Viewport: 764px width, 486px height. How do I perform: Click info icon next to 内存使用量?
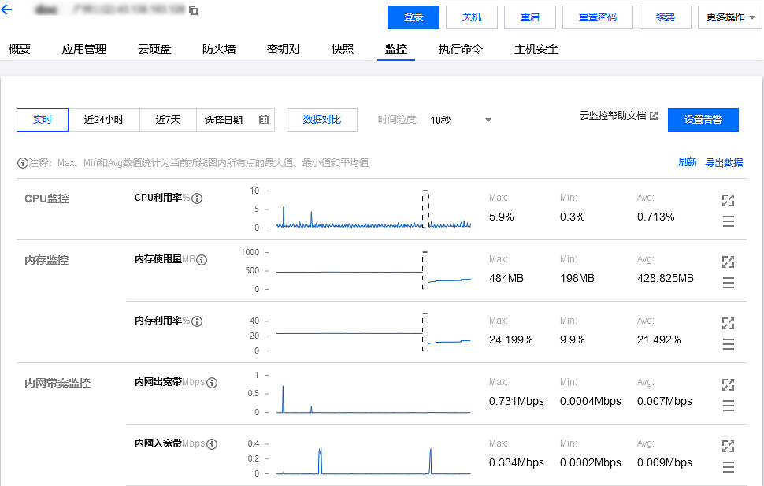(x=202, y=260)
